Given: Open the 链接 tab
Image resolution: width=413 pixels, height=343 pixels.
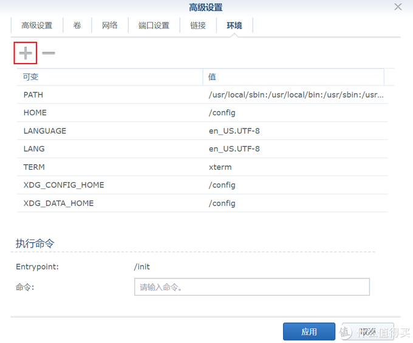Looking at the screenshot, I should [x=198, y=25].
